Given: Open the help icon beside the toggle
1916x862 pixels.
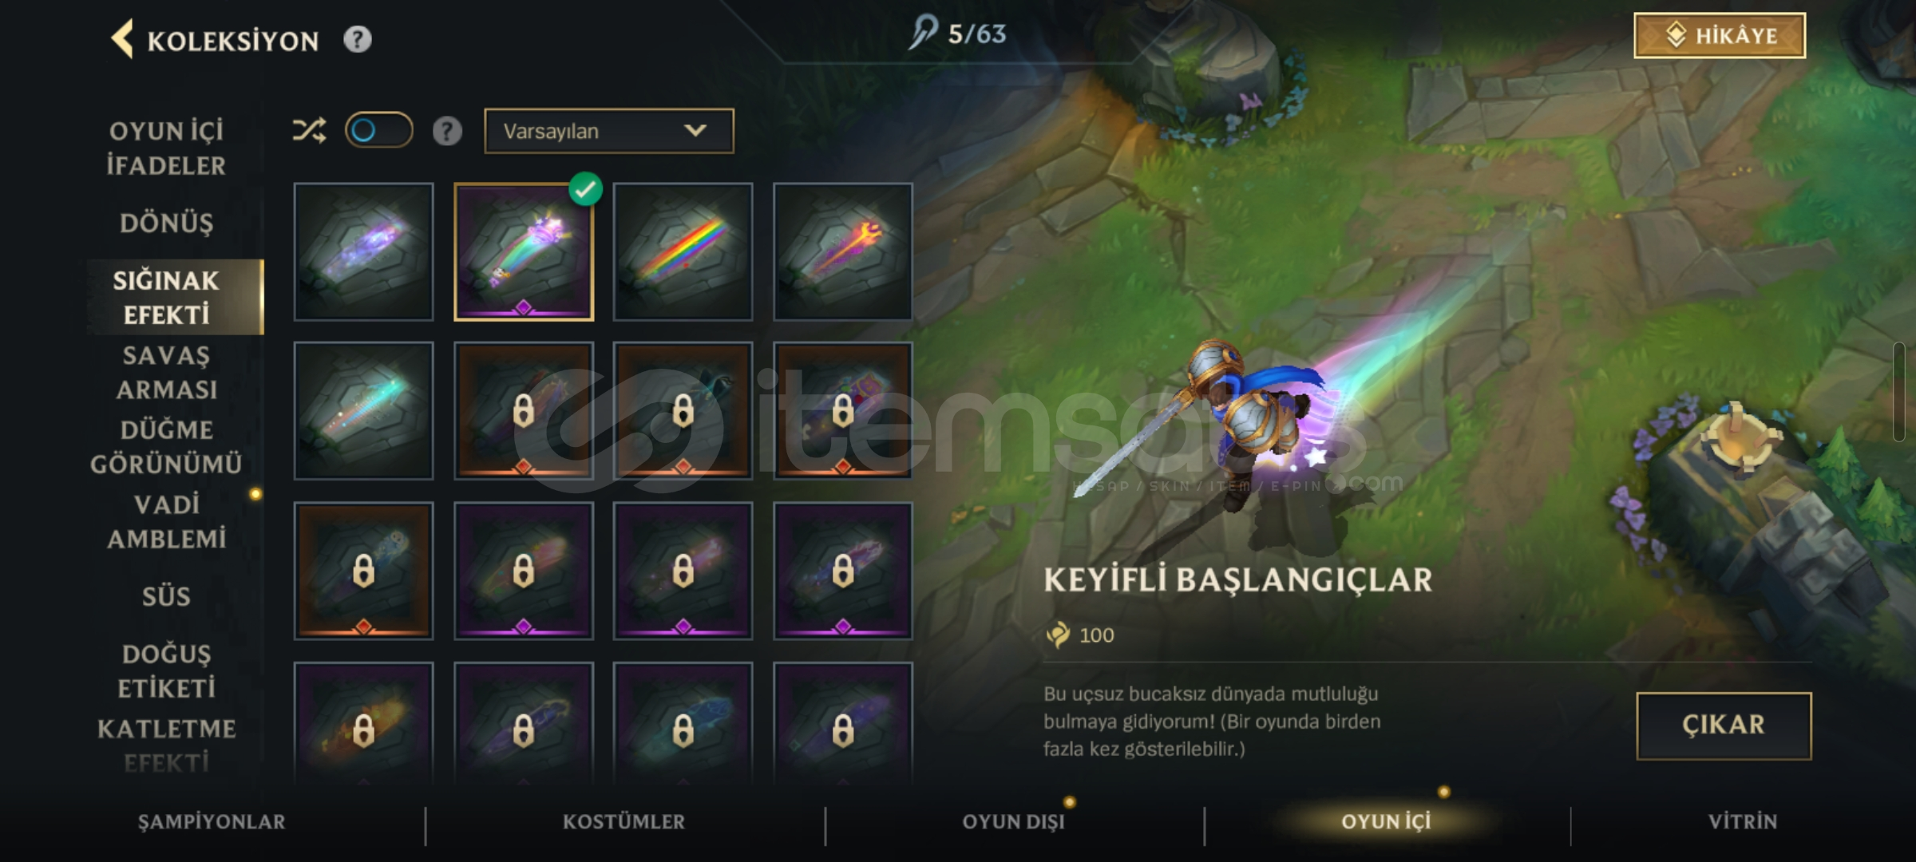Looking at the screenshot, I should coord(447,131).
